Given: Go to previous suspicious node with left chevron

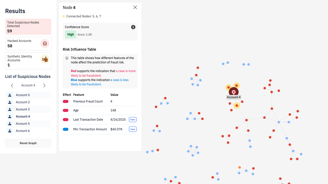Looking at the screenshot, I should pyautogui.click(x=12, y=85).
